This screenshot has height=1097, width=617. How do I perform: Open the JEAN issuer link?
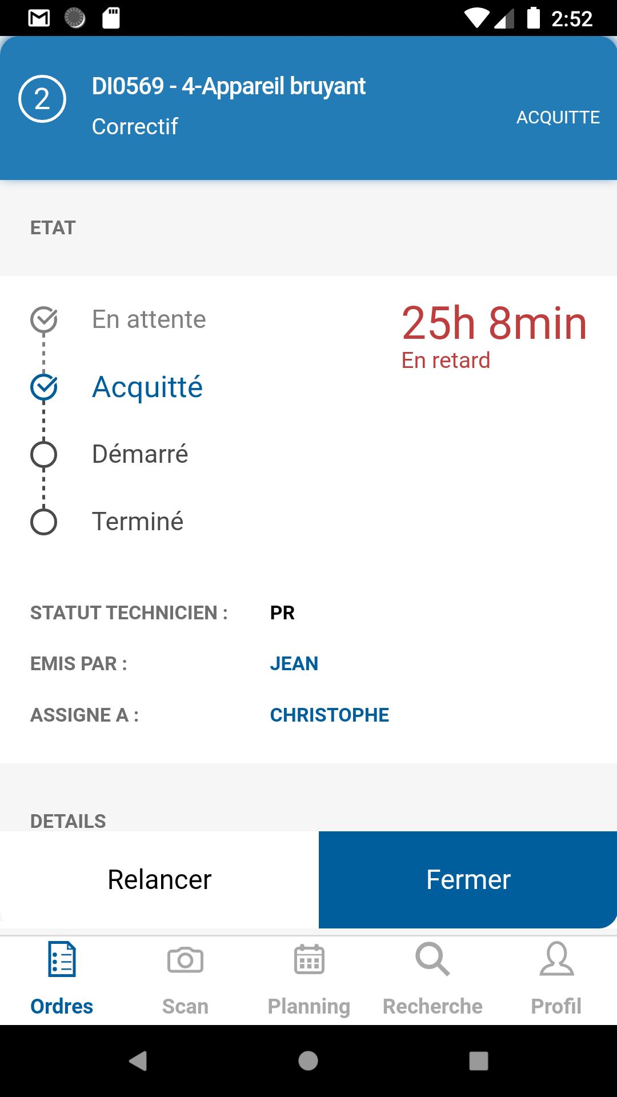click(x=294, y=663)
